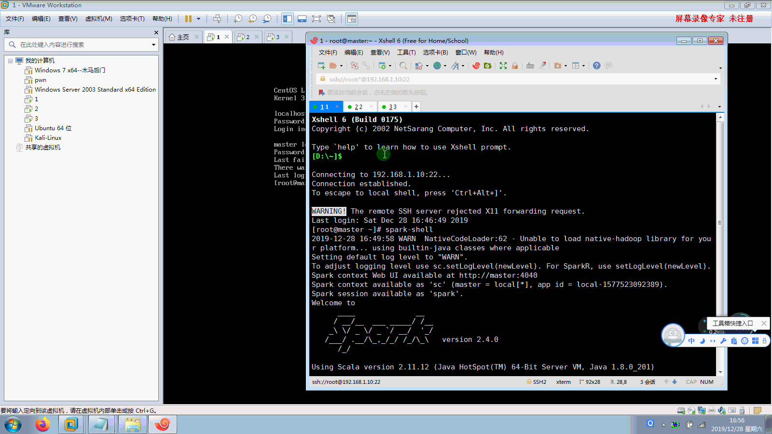Image resolution: width=772 pixels, height=434 pixels.
Task: Open Xshell 文件(F) menu
Action: 328,53
